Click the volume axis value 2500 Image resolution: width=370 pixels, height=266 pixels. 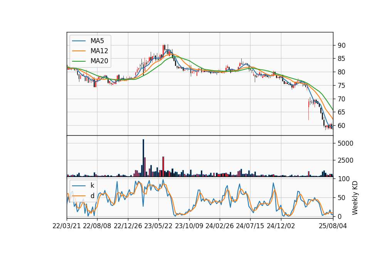tap(345, 160)
